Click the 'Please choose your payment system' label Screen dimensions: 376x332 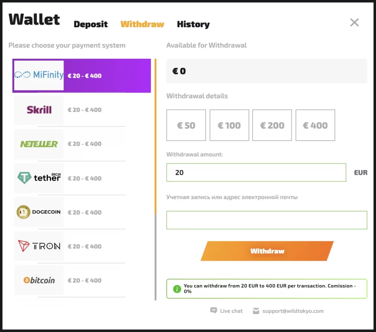pyautogui.click(x=67, y=45)
